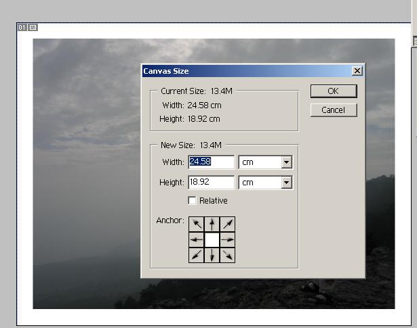
Task: Set anchor to top-center up arrow
Action: tap(212, 225)
